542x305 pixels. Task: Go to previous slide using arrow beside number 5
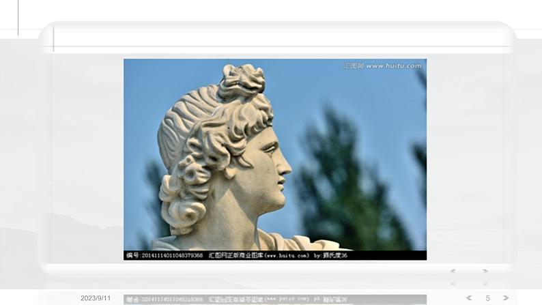pos(469,297)
